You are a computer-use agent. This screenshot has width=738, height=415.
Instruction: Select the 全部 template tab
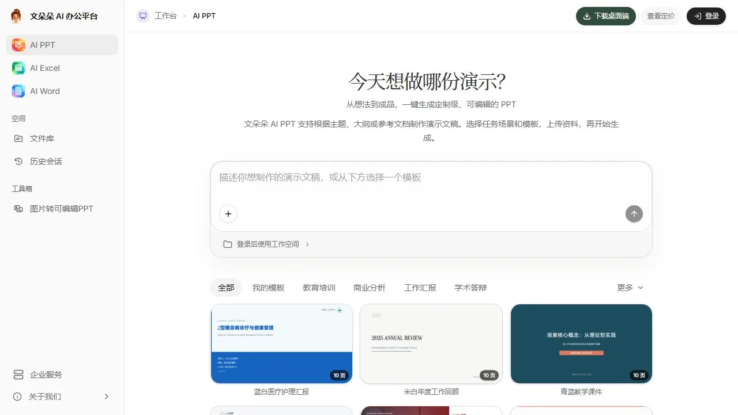tap(226, 288)
